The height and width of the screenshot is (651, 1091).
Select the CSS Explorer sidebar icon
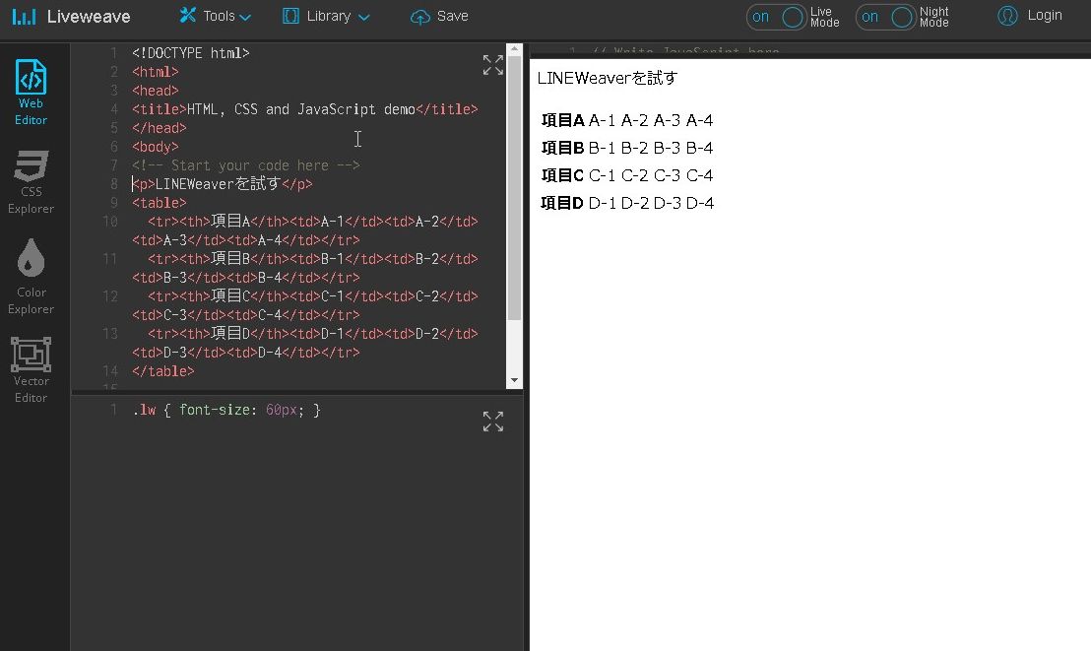click(31, 179)
